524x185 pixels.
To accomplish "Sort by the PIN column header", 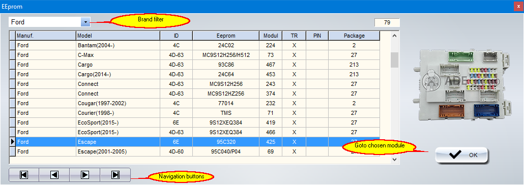I will [x=317, y=36].
